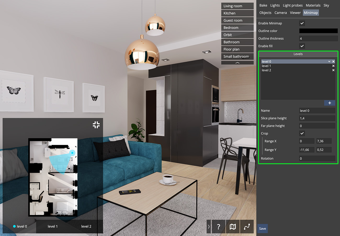Open the chevron dropdown on level 0 row
This screenshot has width=340, height=236.
[329, 62]
